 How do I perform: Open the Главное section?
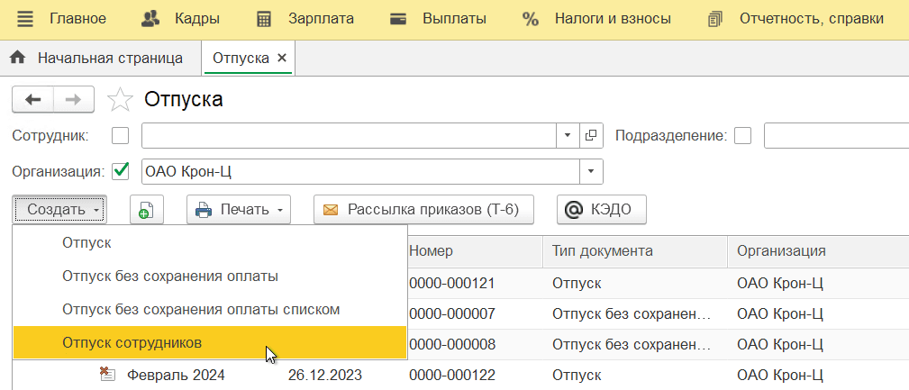pos(77,19)
